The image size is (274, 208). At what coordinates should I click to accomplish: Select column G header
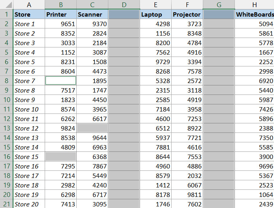click(219, 5)
